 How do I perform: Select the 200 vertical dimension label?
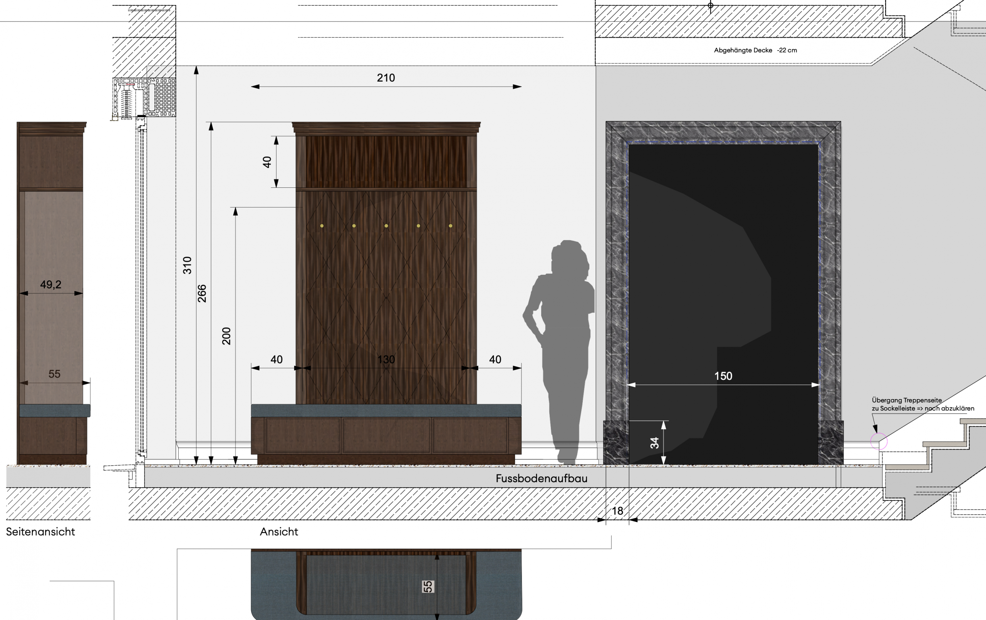[x=226, y=336]
